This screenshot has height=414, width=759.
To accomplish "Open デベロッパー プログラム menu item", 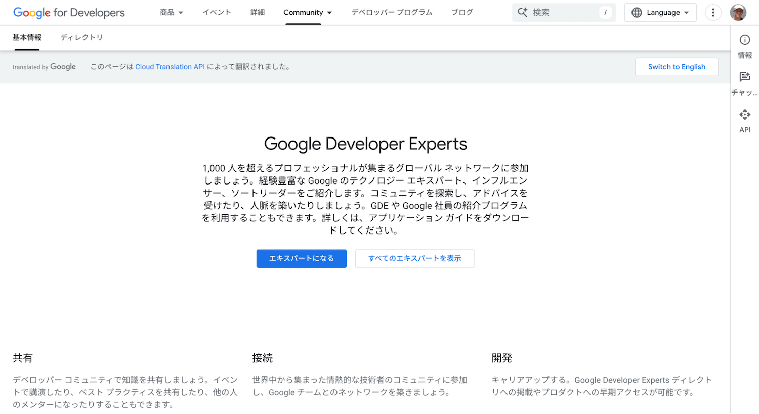I will [x=392, y=12].
